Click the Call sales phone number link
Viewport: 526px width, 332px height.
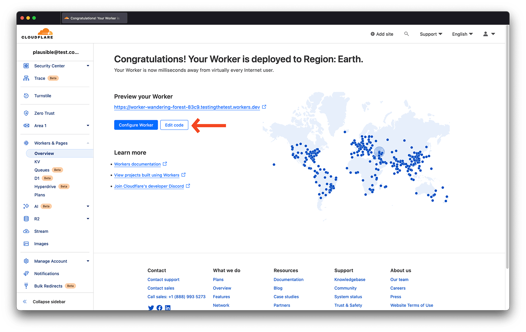coord(176,297)
